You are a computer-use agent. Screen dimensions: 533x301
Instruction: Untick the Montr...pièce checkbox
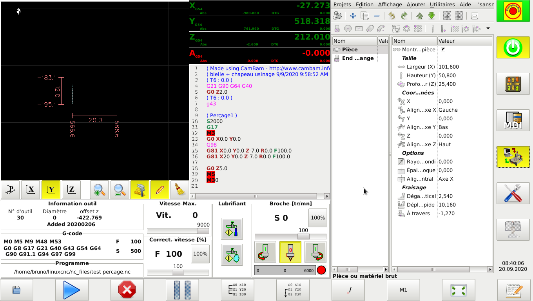443,49
